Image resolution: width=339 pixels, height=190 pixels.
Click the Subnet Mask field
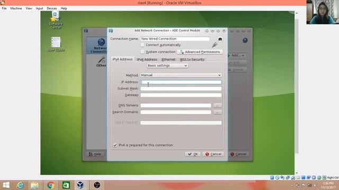181,89
